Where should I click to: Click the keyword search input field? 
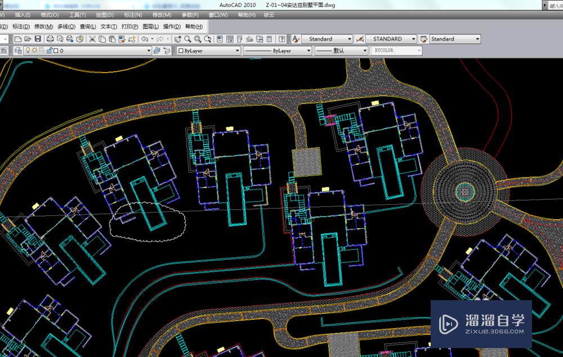[x=555, y=5]
